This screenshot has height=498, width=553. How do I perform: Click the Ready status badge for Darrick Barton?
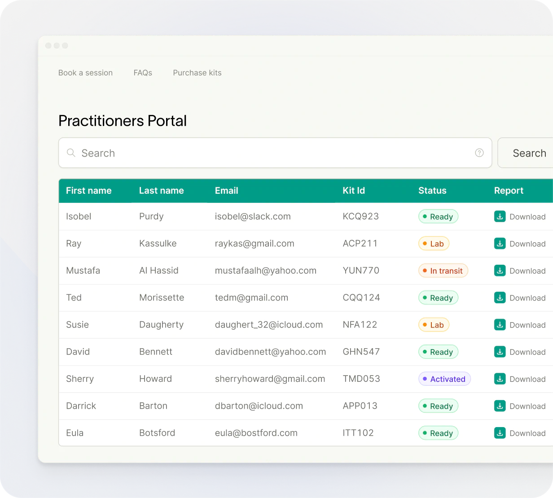438,406
